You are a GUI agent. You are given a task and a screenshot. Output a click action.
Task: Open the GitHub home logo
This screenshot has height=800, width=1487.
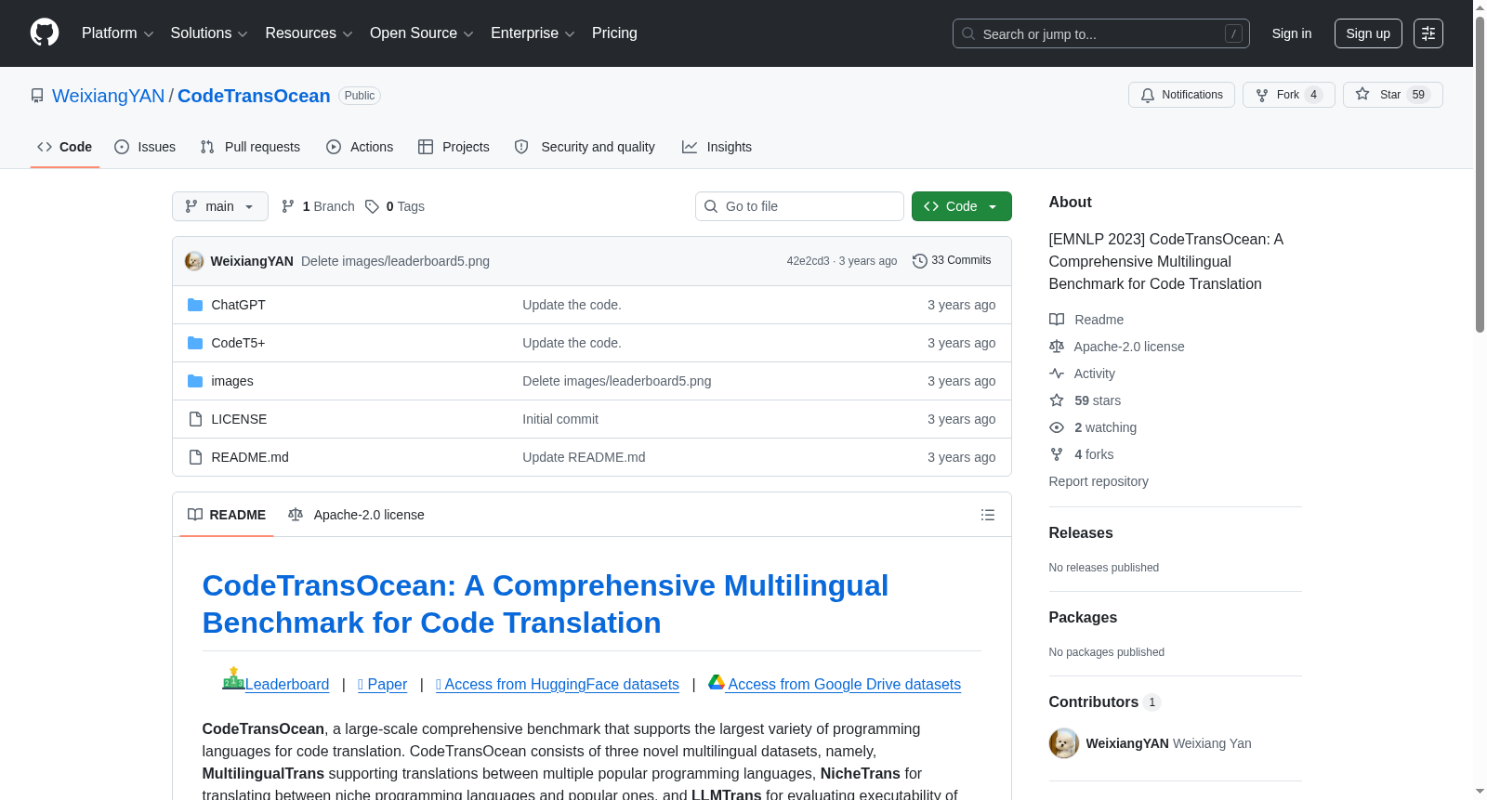pyautogui.click(x=45, y=33)
